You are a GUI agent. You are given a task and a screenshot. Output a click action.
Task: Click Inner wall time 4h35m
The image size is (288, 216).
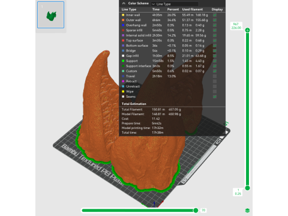coord(157,15)
